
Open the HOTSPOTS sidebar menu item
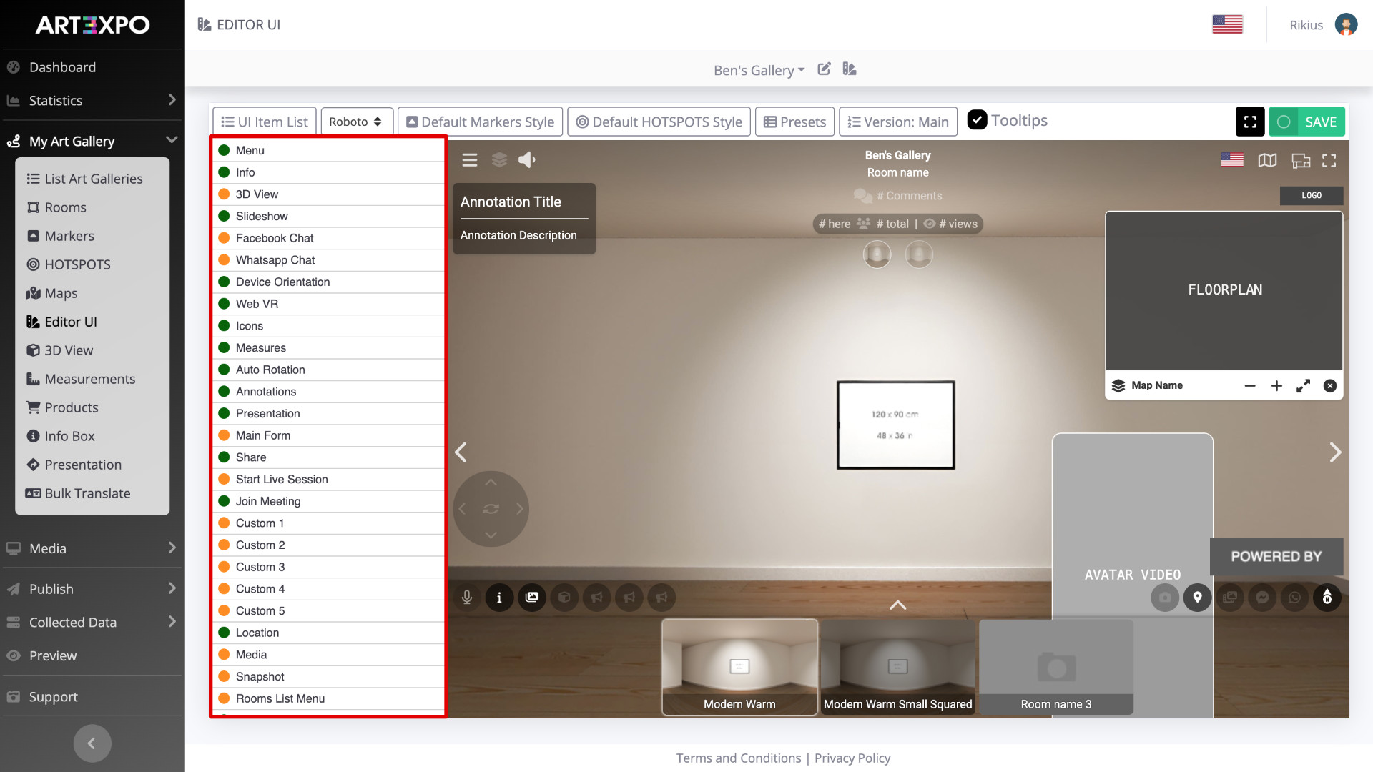coord(77,264)
